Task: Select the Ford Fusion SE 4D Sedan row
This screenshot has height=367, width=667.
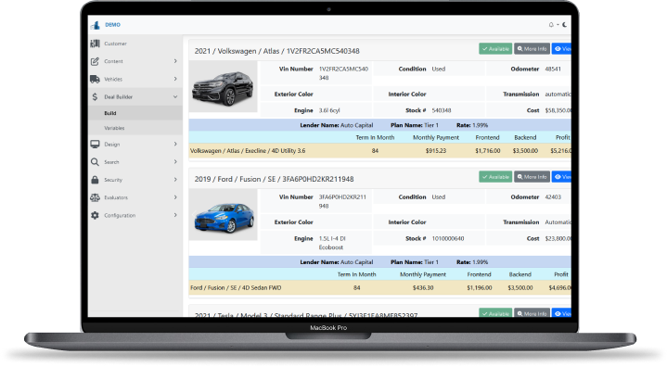Action: pos(379,287)
